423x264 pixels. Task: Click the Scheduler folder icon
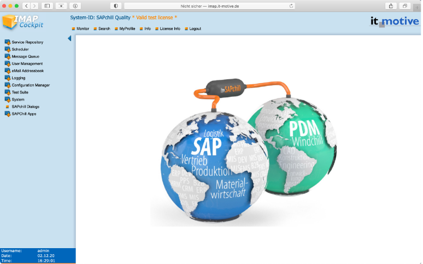(x=8, y=49)
